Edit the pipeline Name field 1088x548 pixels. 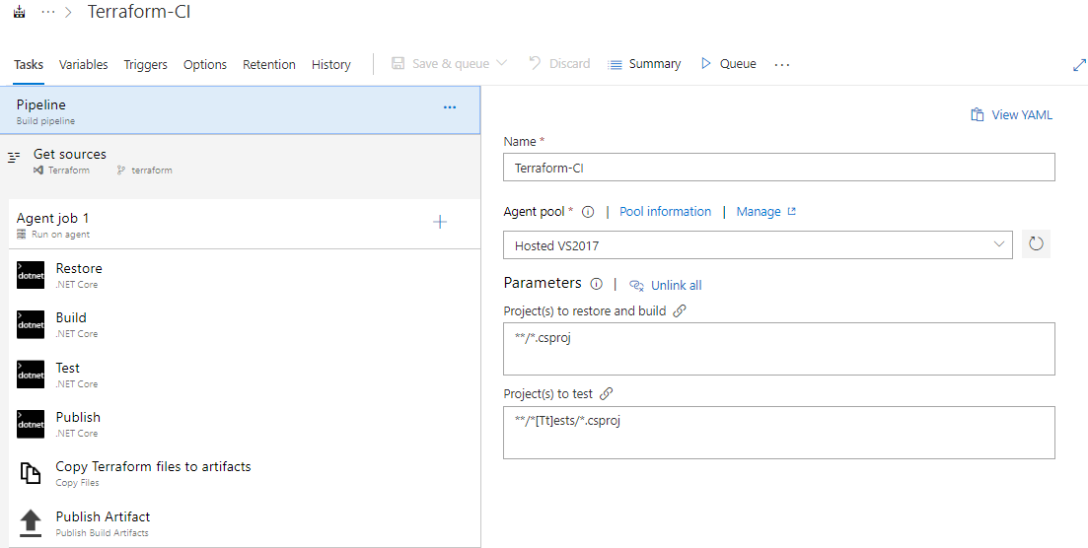(x=778, y=168)
